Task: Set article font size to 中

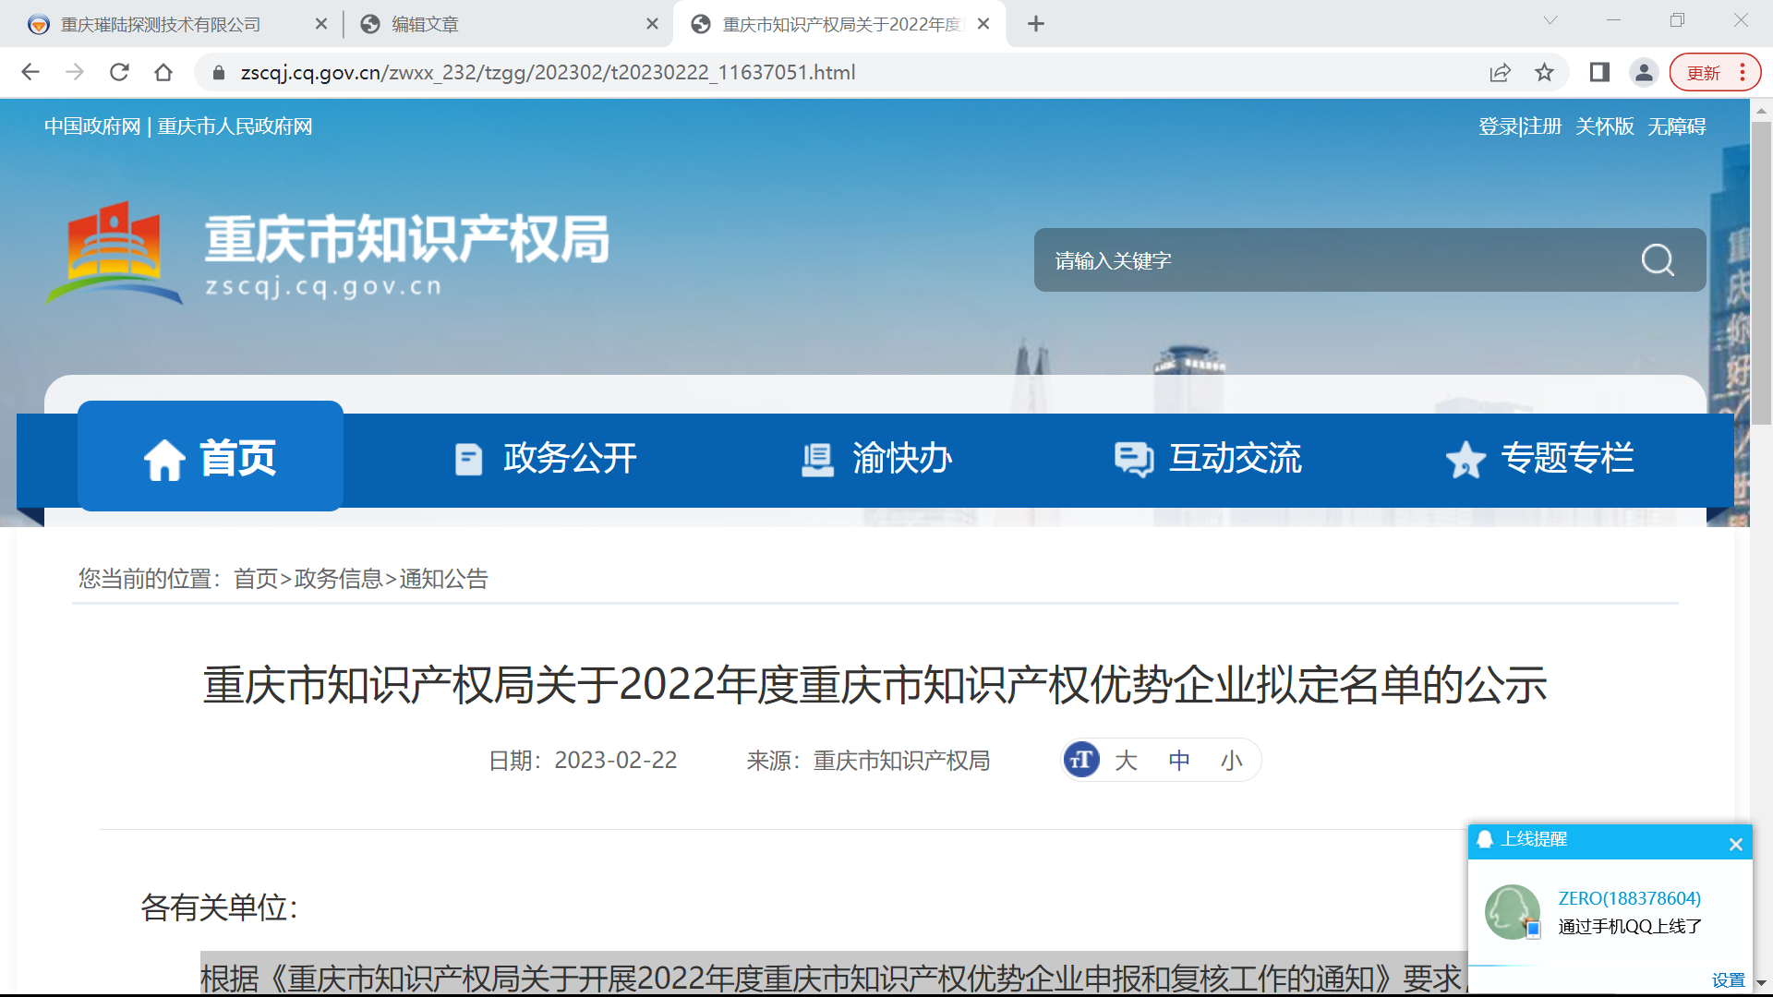Action: 1178,760
